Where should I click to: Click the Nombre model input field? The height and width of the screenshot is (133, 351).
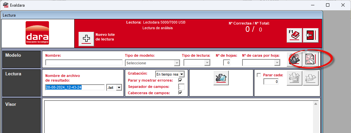click(84, 62)
